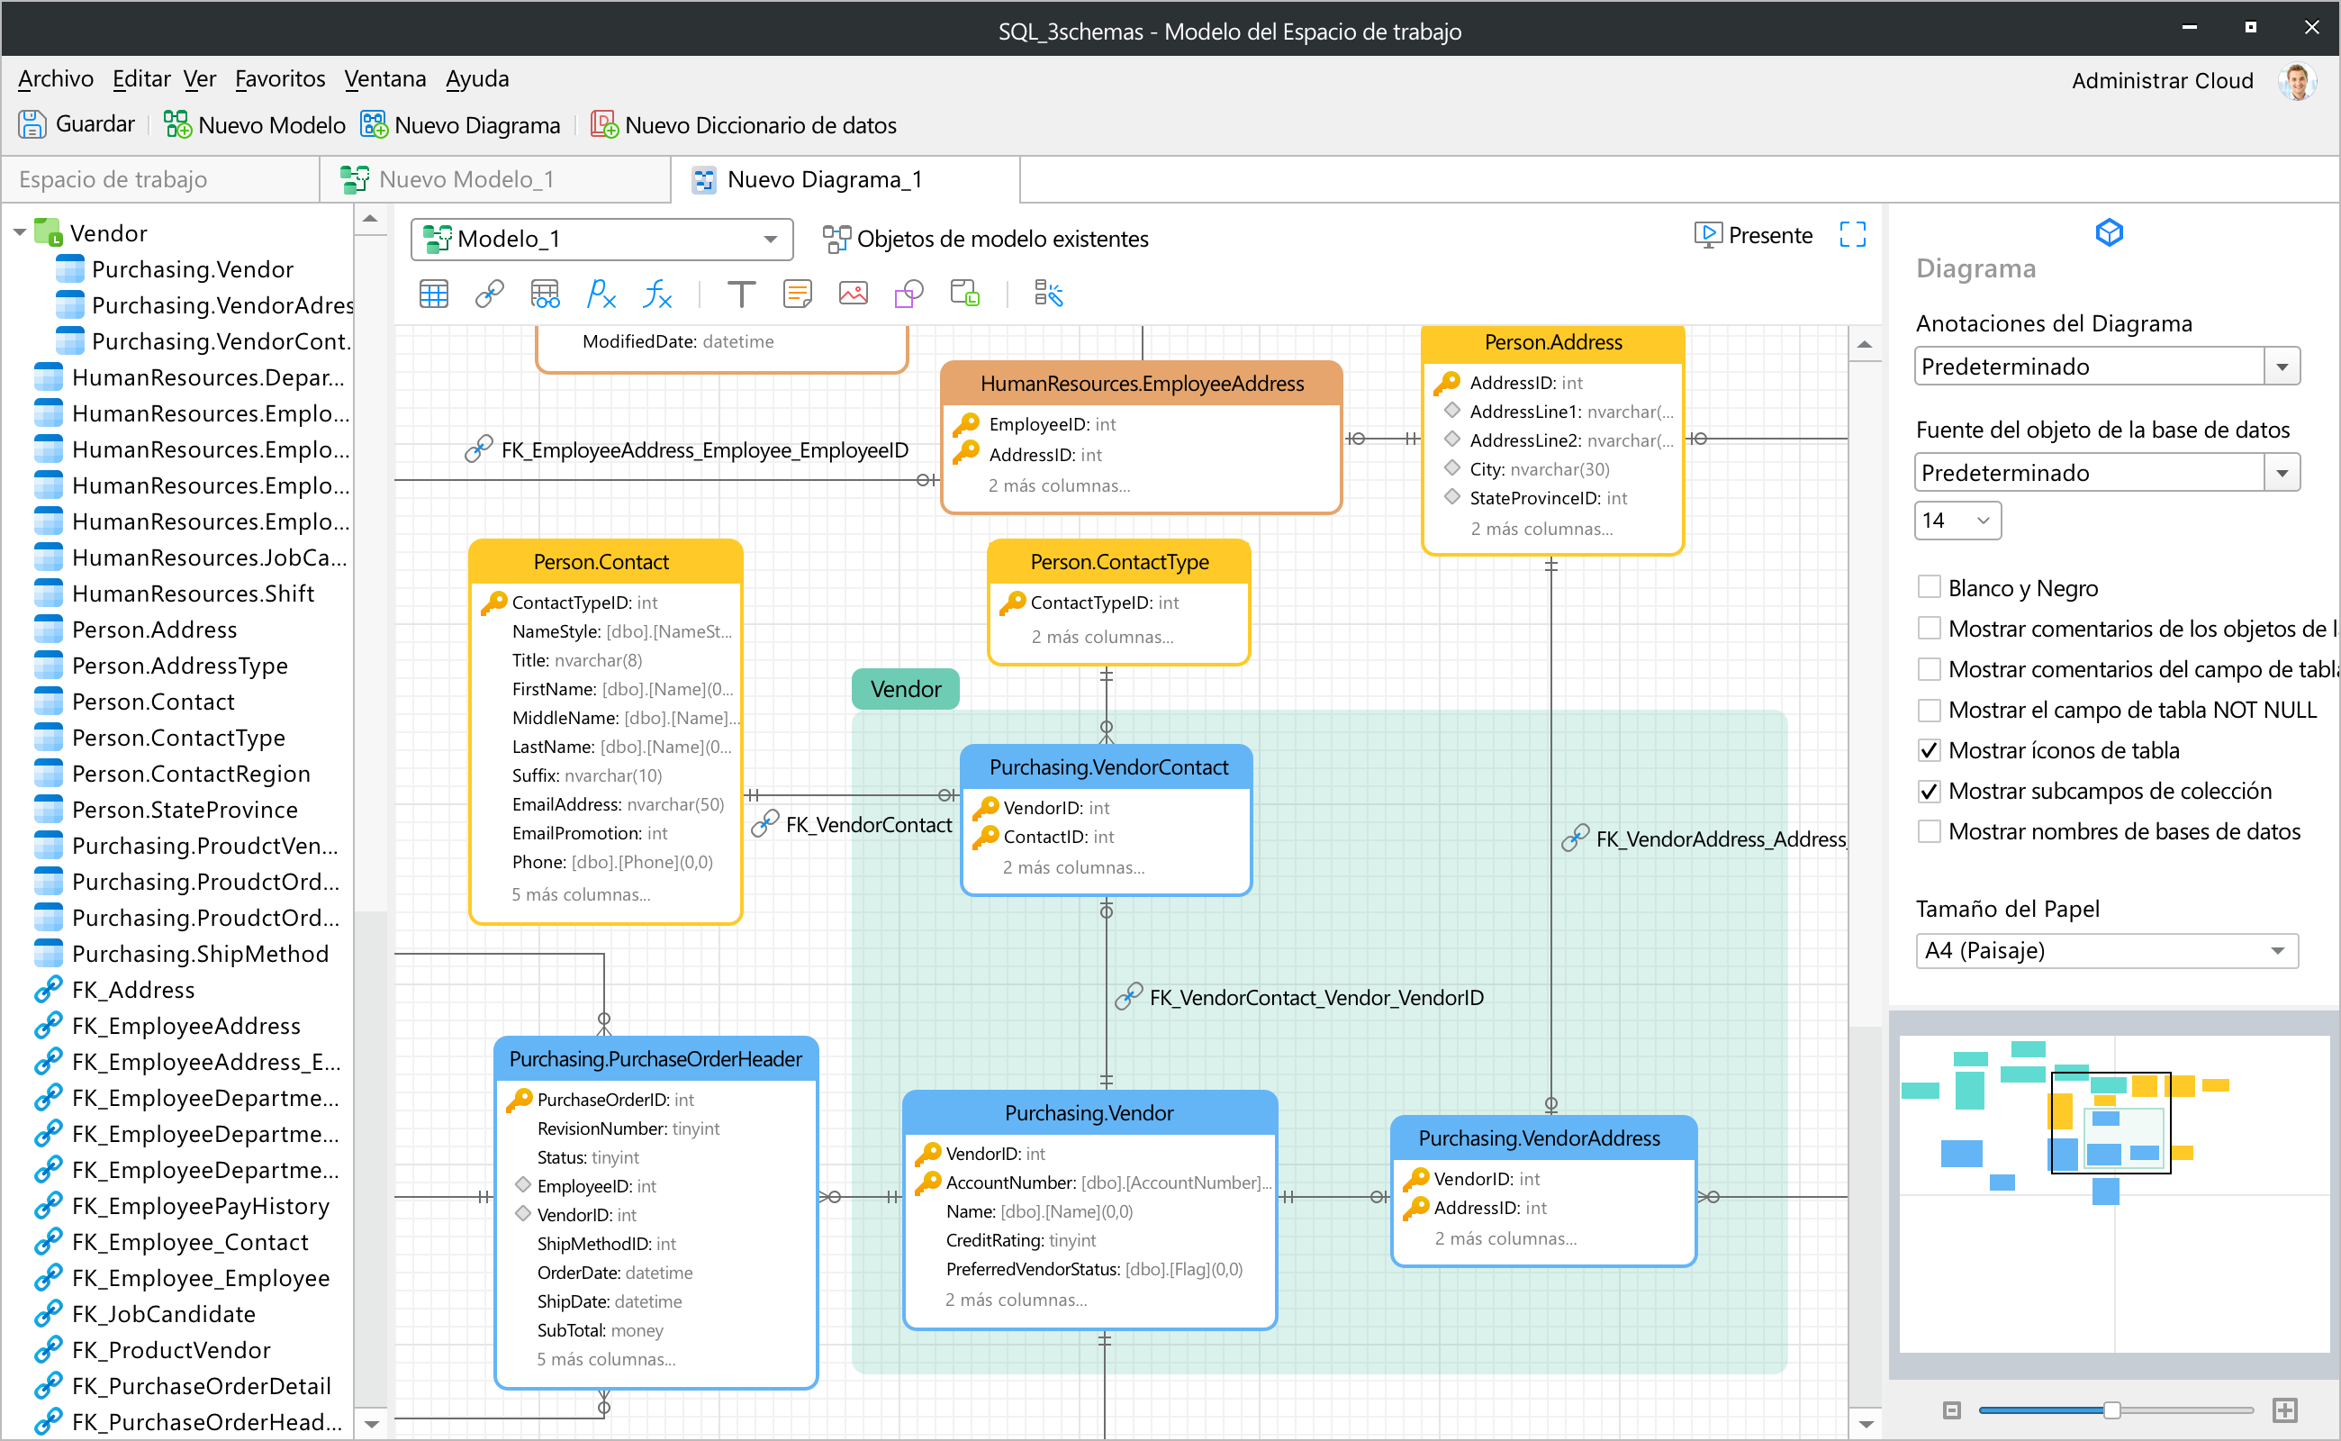Collapse the Vendor tree node

[x=19, y=232]
